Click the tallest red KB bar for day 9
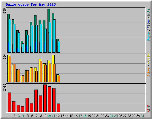This screenshot has height=119, width=152. pos(45,98)
